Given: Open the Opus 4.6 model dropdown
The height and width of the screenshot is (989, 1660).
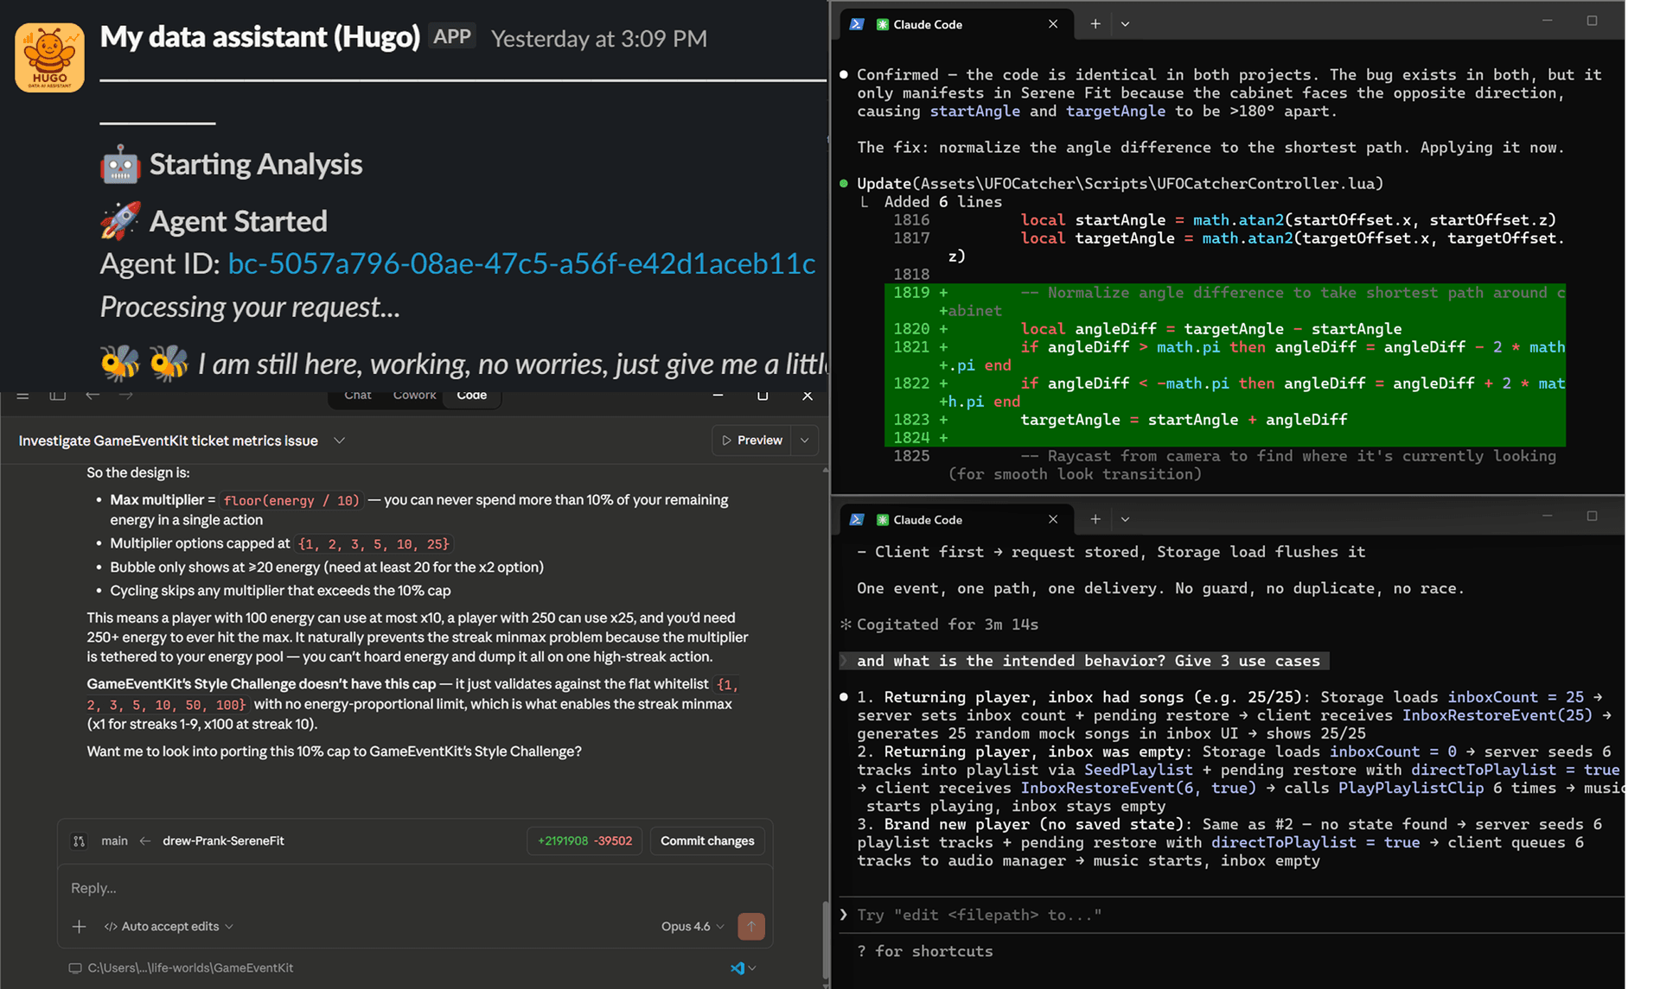Looking at the screenshot, I should (x=691, y=926).
